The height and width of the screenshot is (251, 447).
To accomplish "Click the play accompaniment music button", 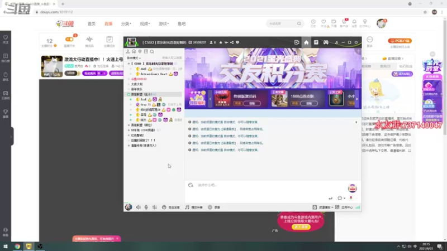I will (193, 207).
